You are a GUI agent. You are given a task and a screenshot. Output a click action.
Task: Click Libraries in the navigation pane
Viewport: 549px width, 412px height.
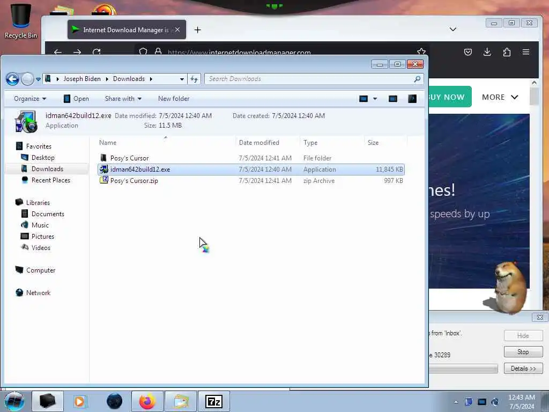pyautogui.click(x=38, y=202)
